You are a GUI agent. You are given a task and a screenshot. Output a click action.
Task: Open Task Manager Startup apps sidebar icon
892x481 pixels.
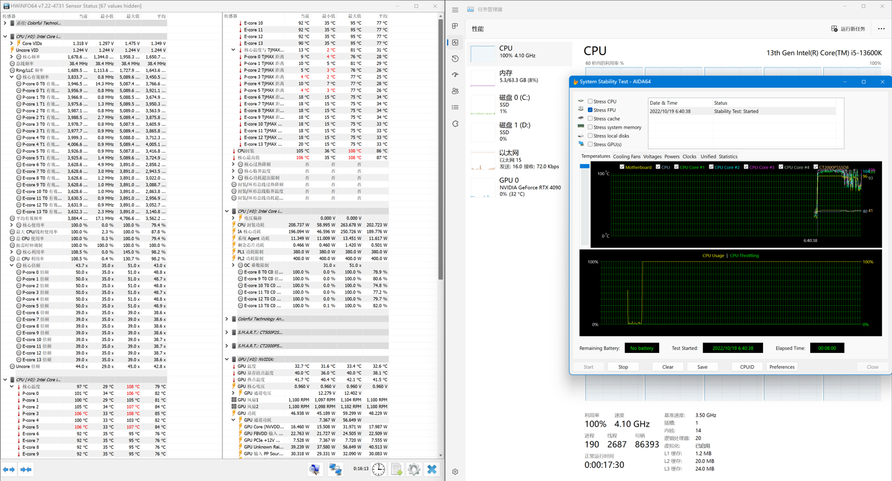click(x=455, y=75)
